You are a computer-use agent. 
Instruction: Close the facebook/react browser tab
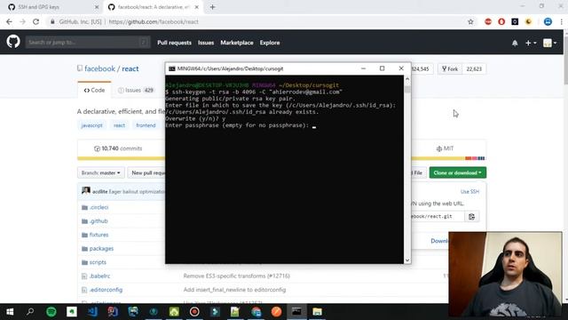pyautogui.click(x=197, y=7)
